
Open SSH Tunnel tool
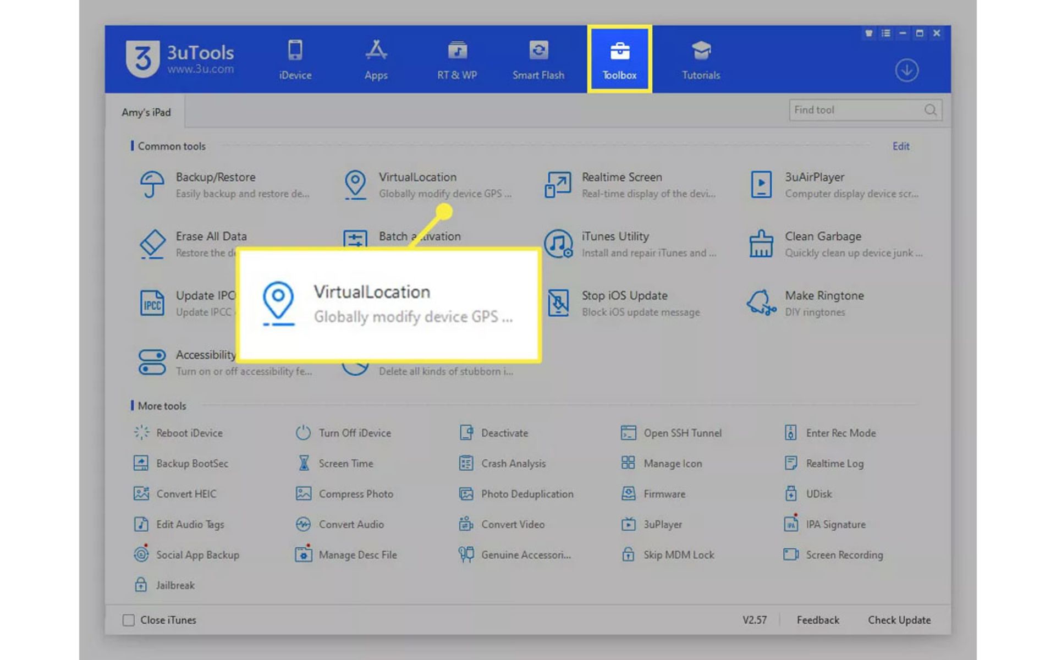point(671,433)
